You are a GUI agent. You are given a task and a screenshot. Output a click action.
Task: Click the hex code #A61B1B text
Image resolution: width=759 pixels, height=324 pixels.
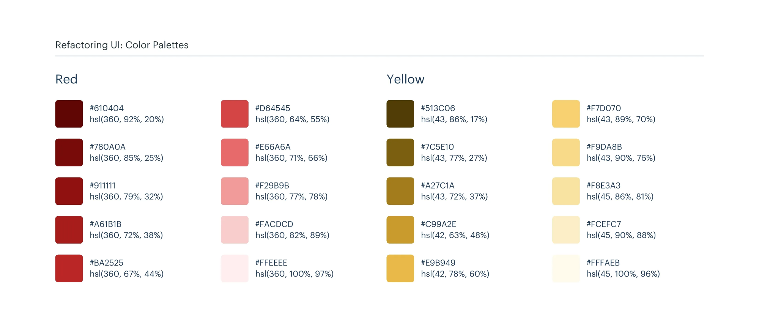pos(106,224)
